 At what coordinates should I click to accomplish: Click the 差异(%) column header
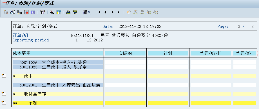(x=245, y=53)
